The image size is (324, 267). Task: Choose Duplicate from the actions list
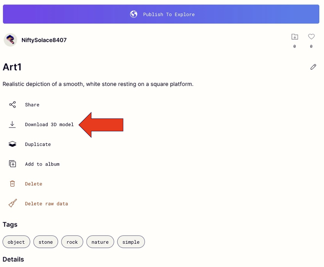(x=38, y=144)
